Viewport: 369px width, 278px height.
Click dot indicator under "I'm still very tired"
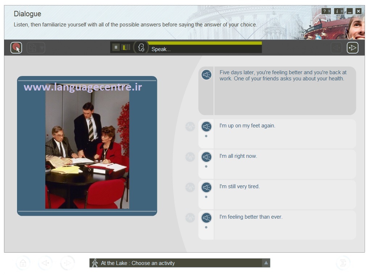[x=206, y=197]
